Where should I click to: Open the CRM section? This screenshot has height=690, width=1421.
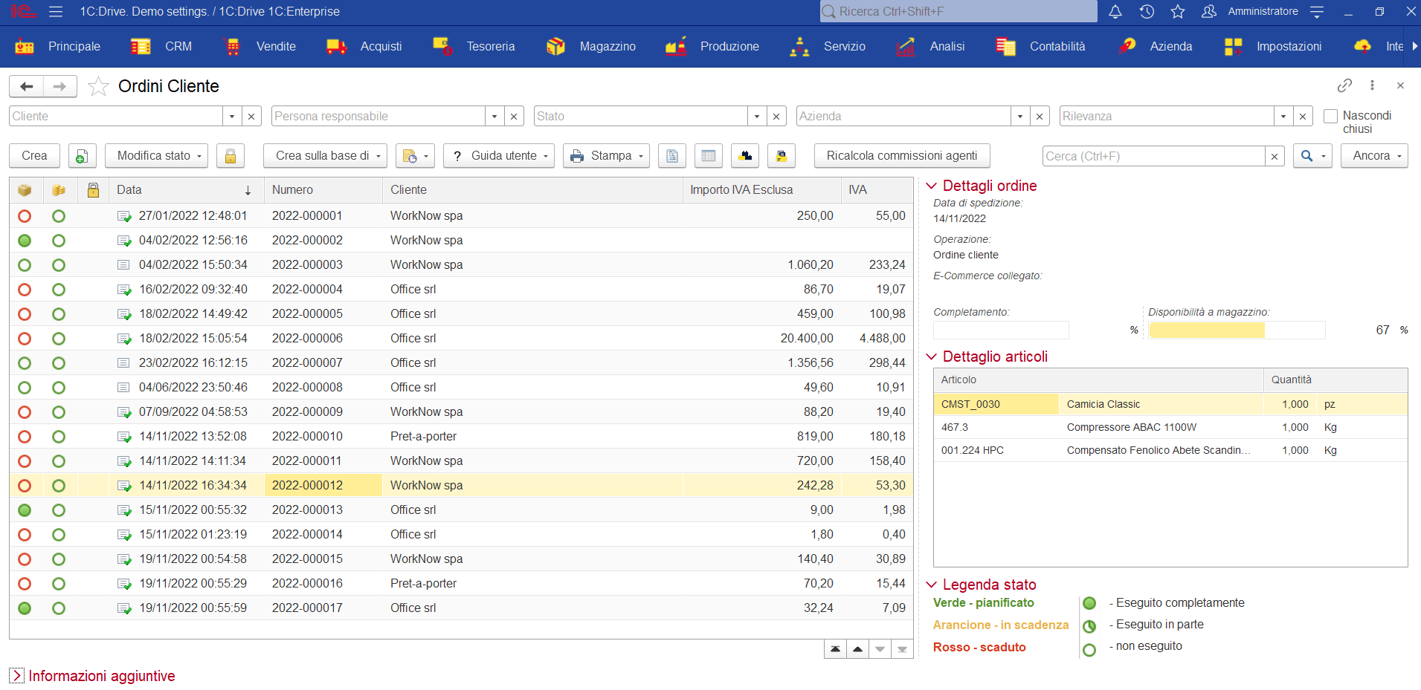click(161, 47)
